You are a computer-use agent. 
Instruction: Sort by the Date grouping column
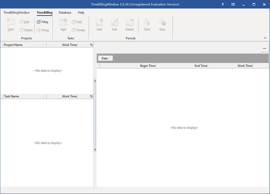point(105,58)
